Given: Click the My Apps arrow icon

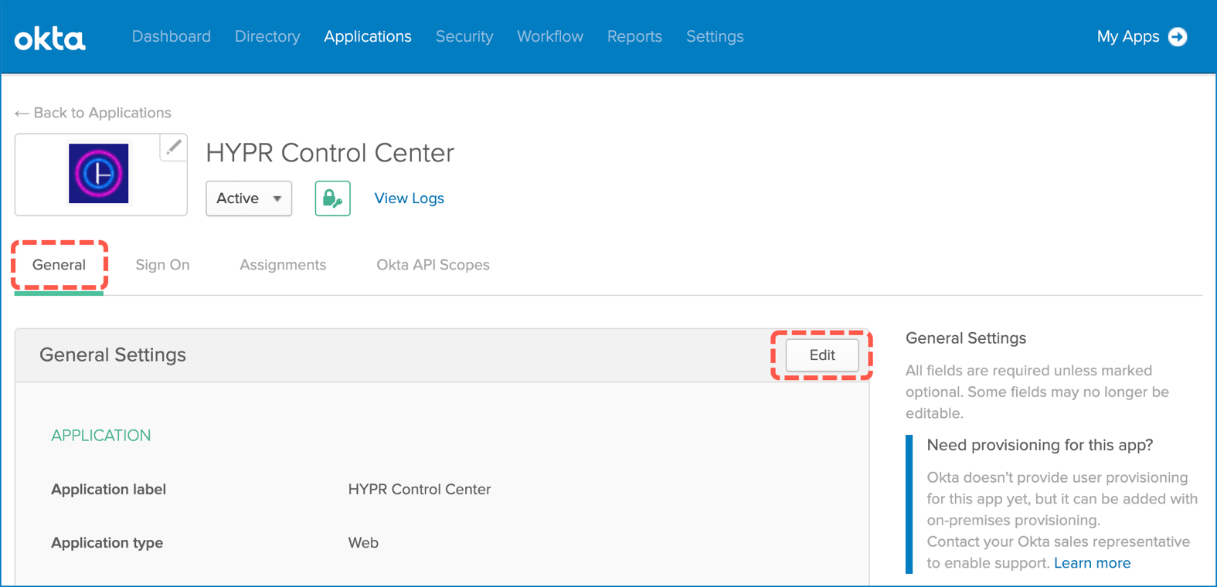Looking at the screenshot, I should tap(1178, 36).
